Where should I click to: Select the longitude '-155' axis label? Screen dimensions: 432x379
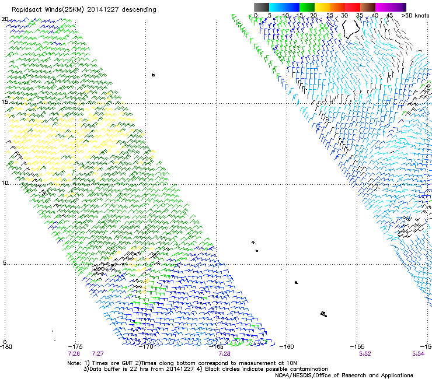point(357,346)
